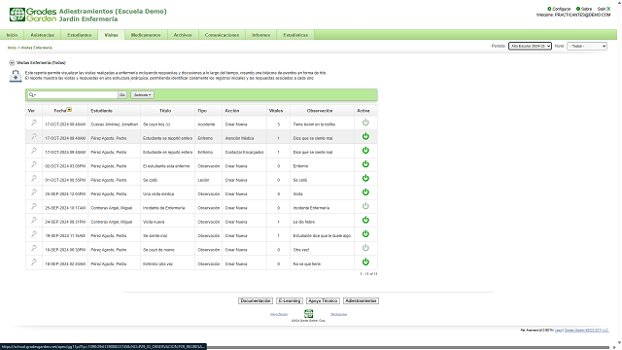622x350 pixels.
Task: Toggle Active for the 'No se que tiene' row
Action: 365,262
